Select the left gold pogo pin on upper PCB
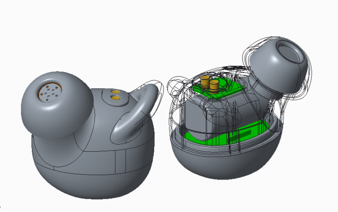338x212 pixels. (x=206, y=81)
